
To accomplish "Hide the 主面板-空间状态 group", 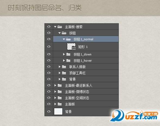I will pos(49,98).
